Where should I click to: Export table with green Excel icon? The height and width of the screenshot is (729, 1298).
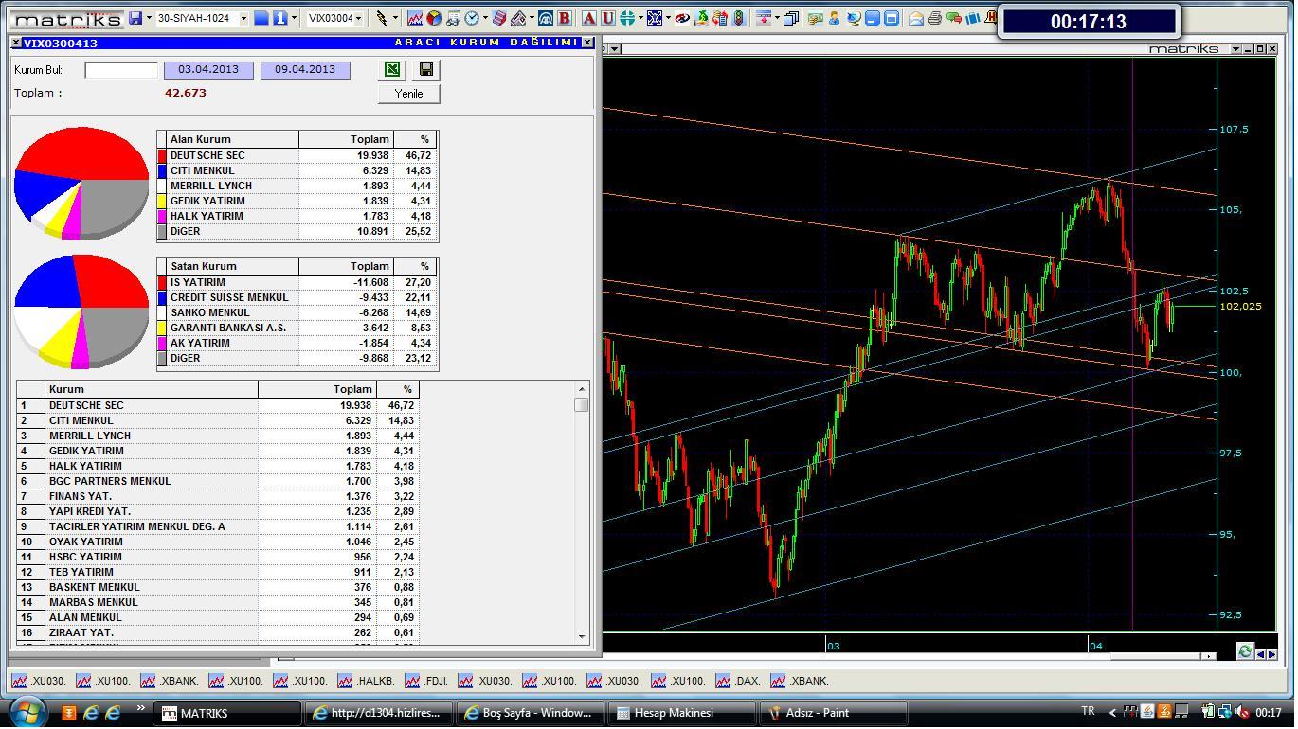391,69
